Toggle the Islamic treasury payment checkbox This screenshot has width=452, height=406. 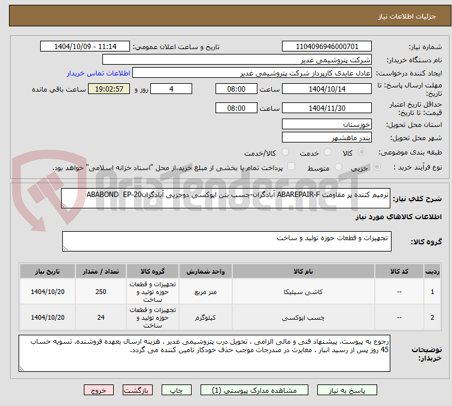pyautogui.click(x=292, y=166)
